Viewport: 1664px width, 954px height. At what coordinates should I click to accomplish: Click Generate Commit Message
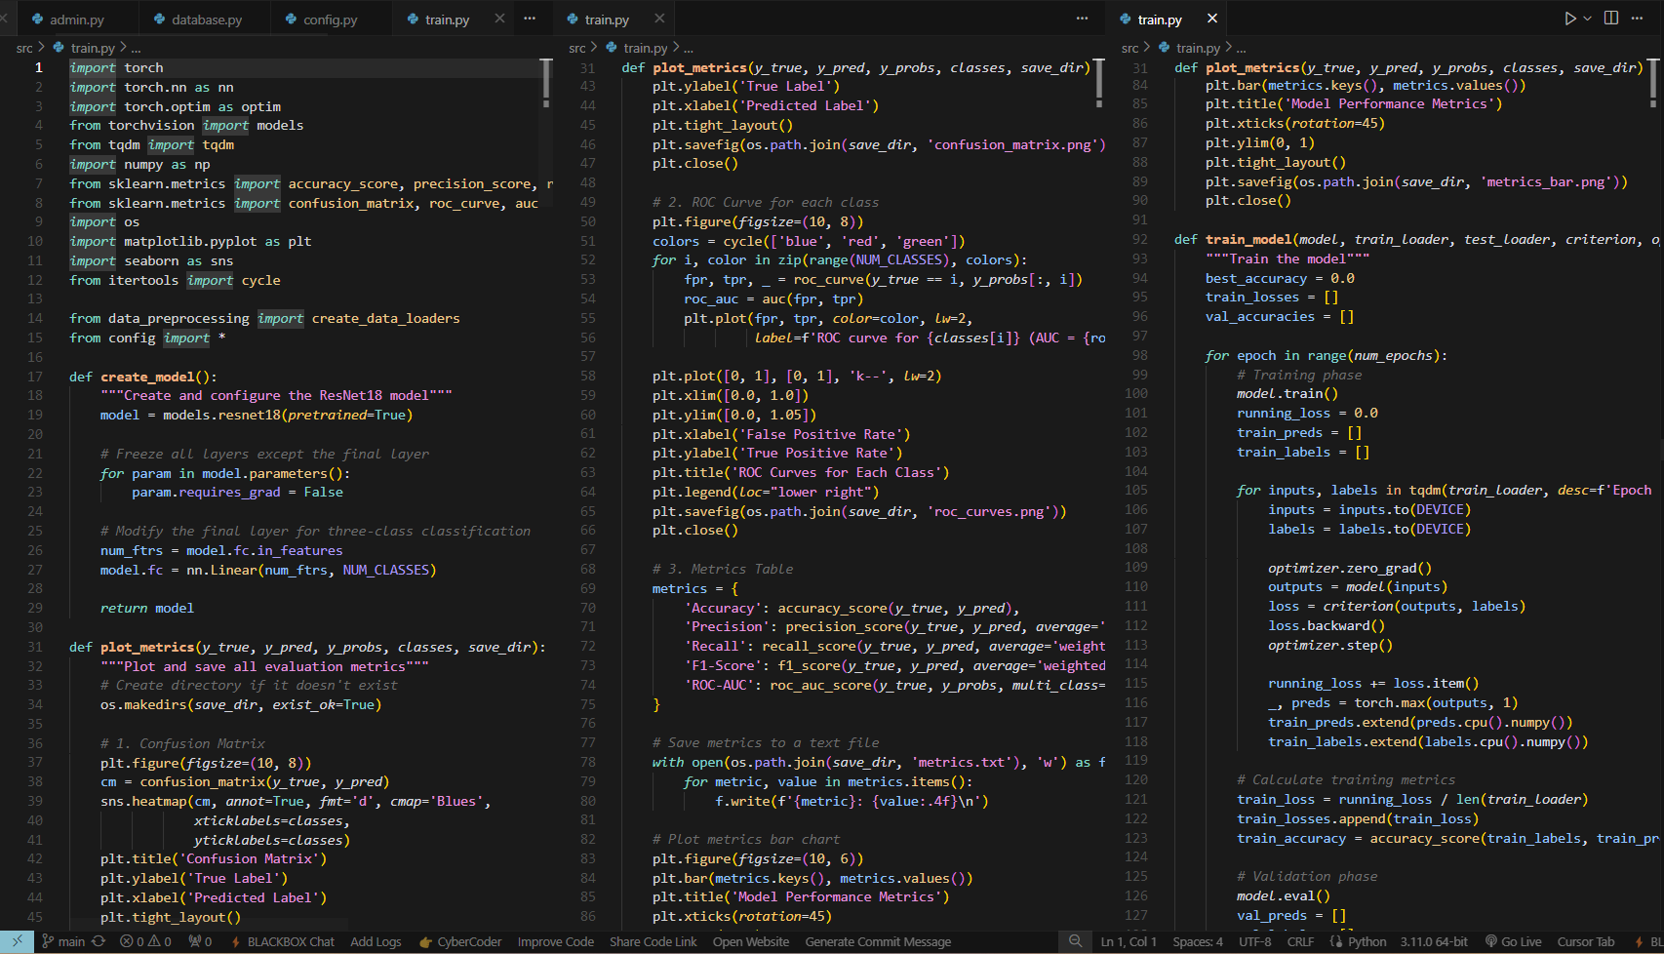click(x=878, y=941)
